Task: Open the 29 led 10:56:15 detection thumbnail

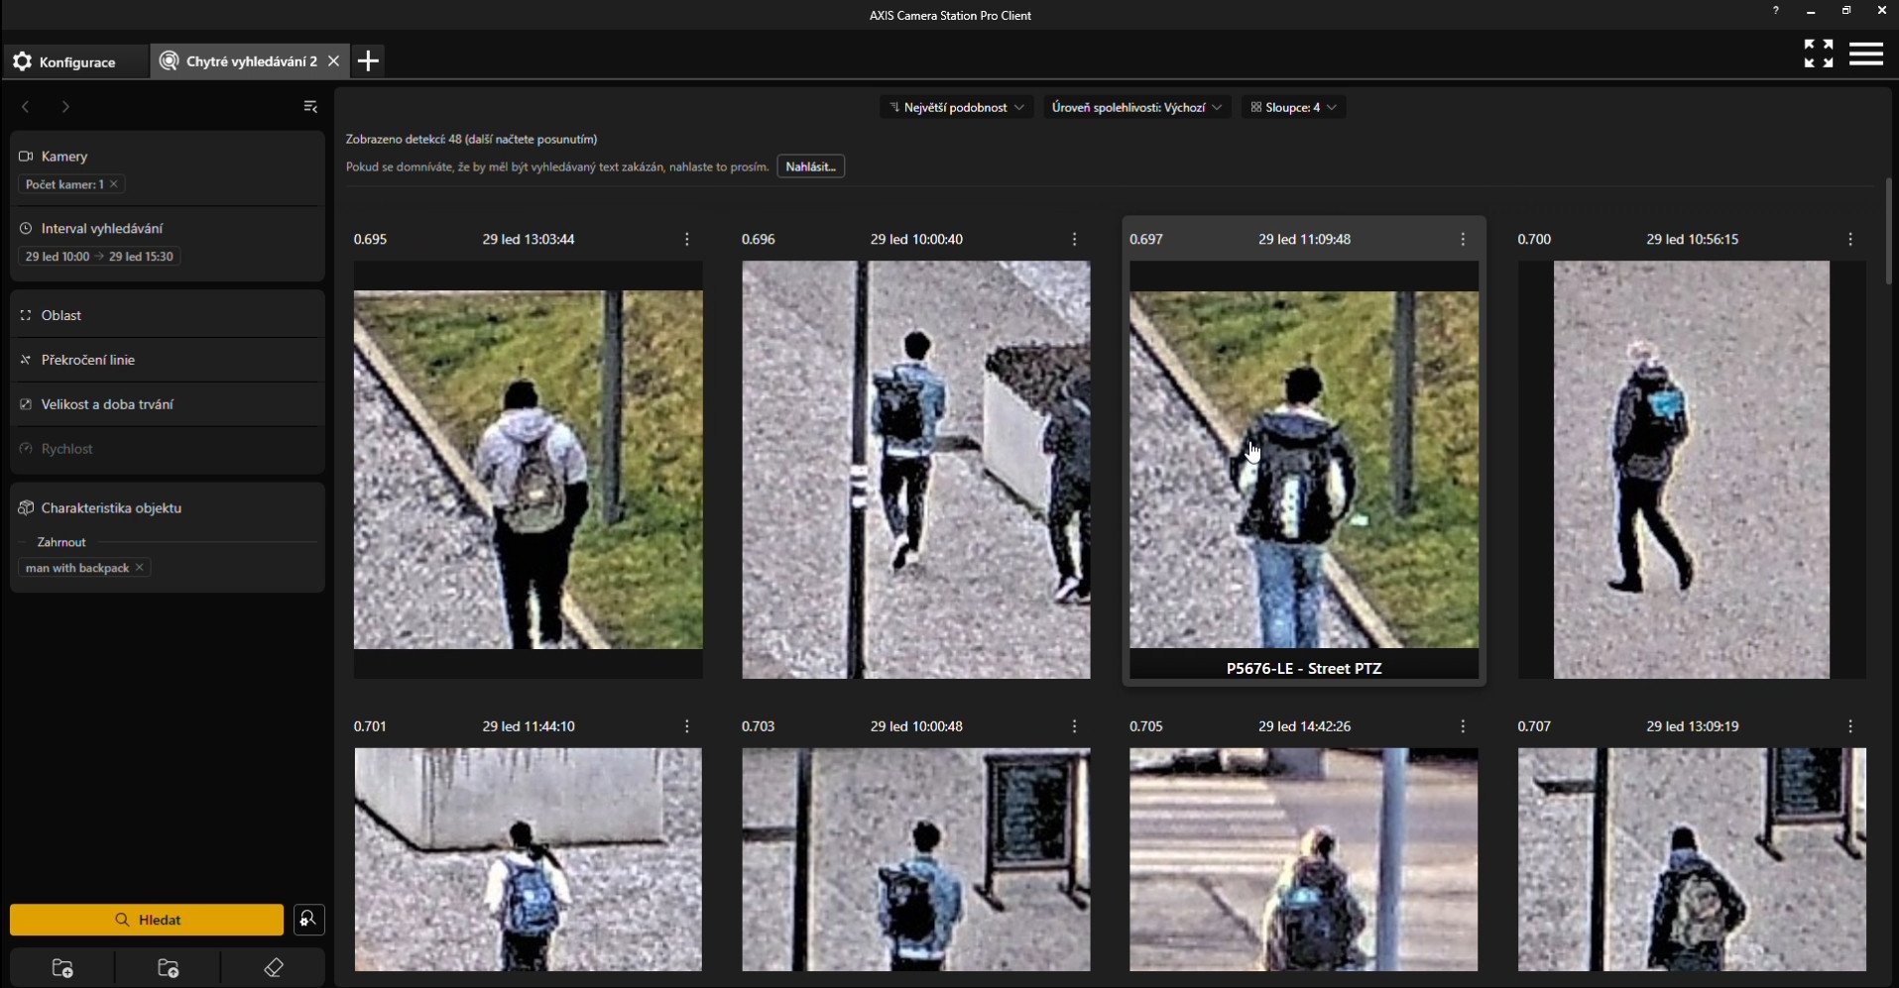Action: point(1691,469)
